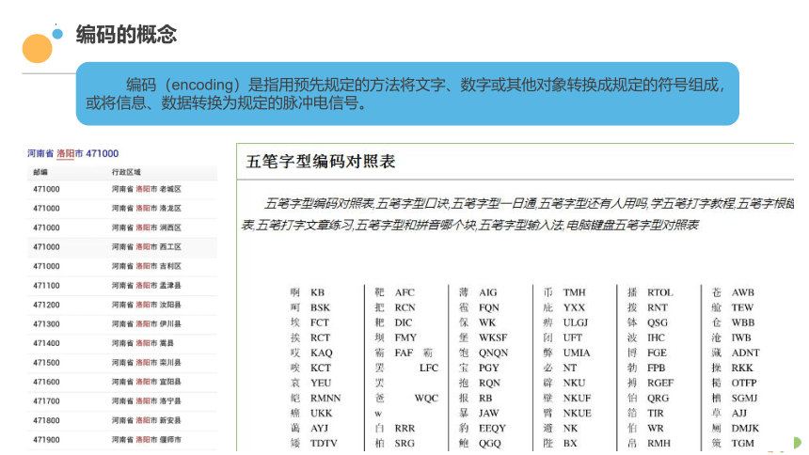Click postal code 471700
The height and width of the screenshot is (455, 809).
click(x=46, y=400)
